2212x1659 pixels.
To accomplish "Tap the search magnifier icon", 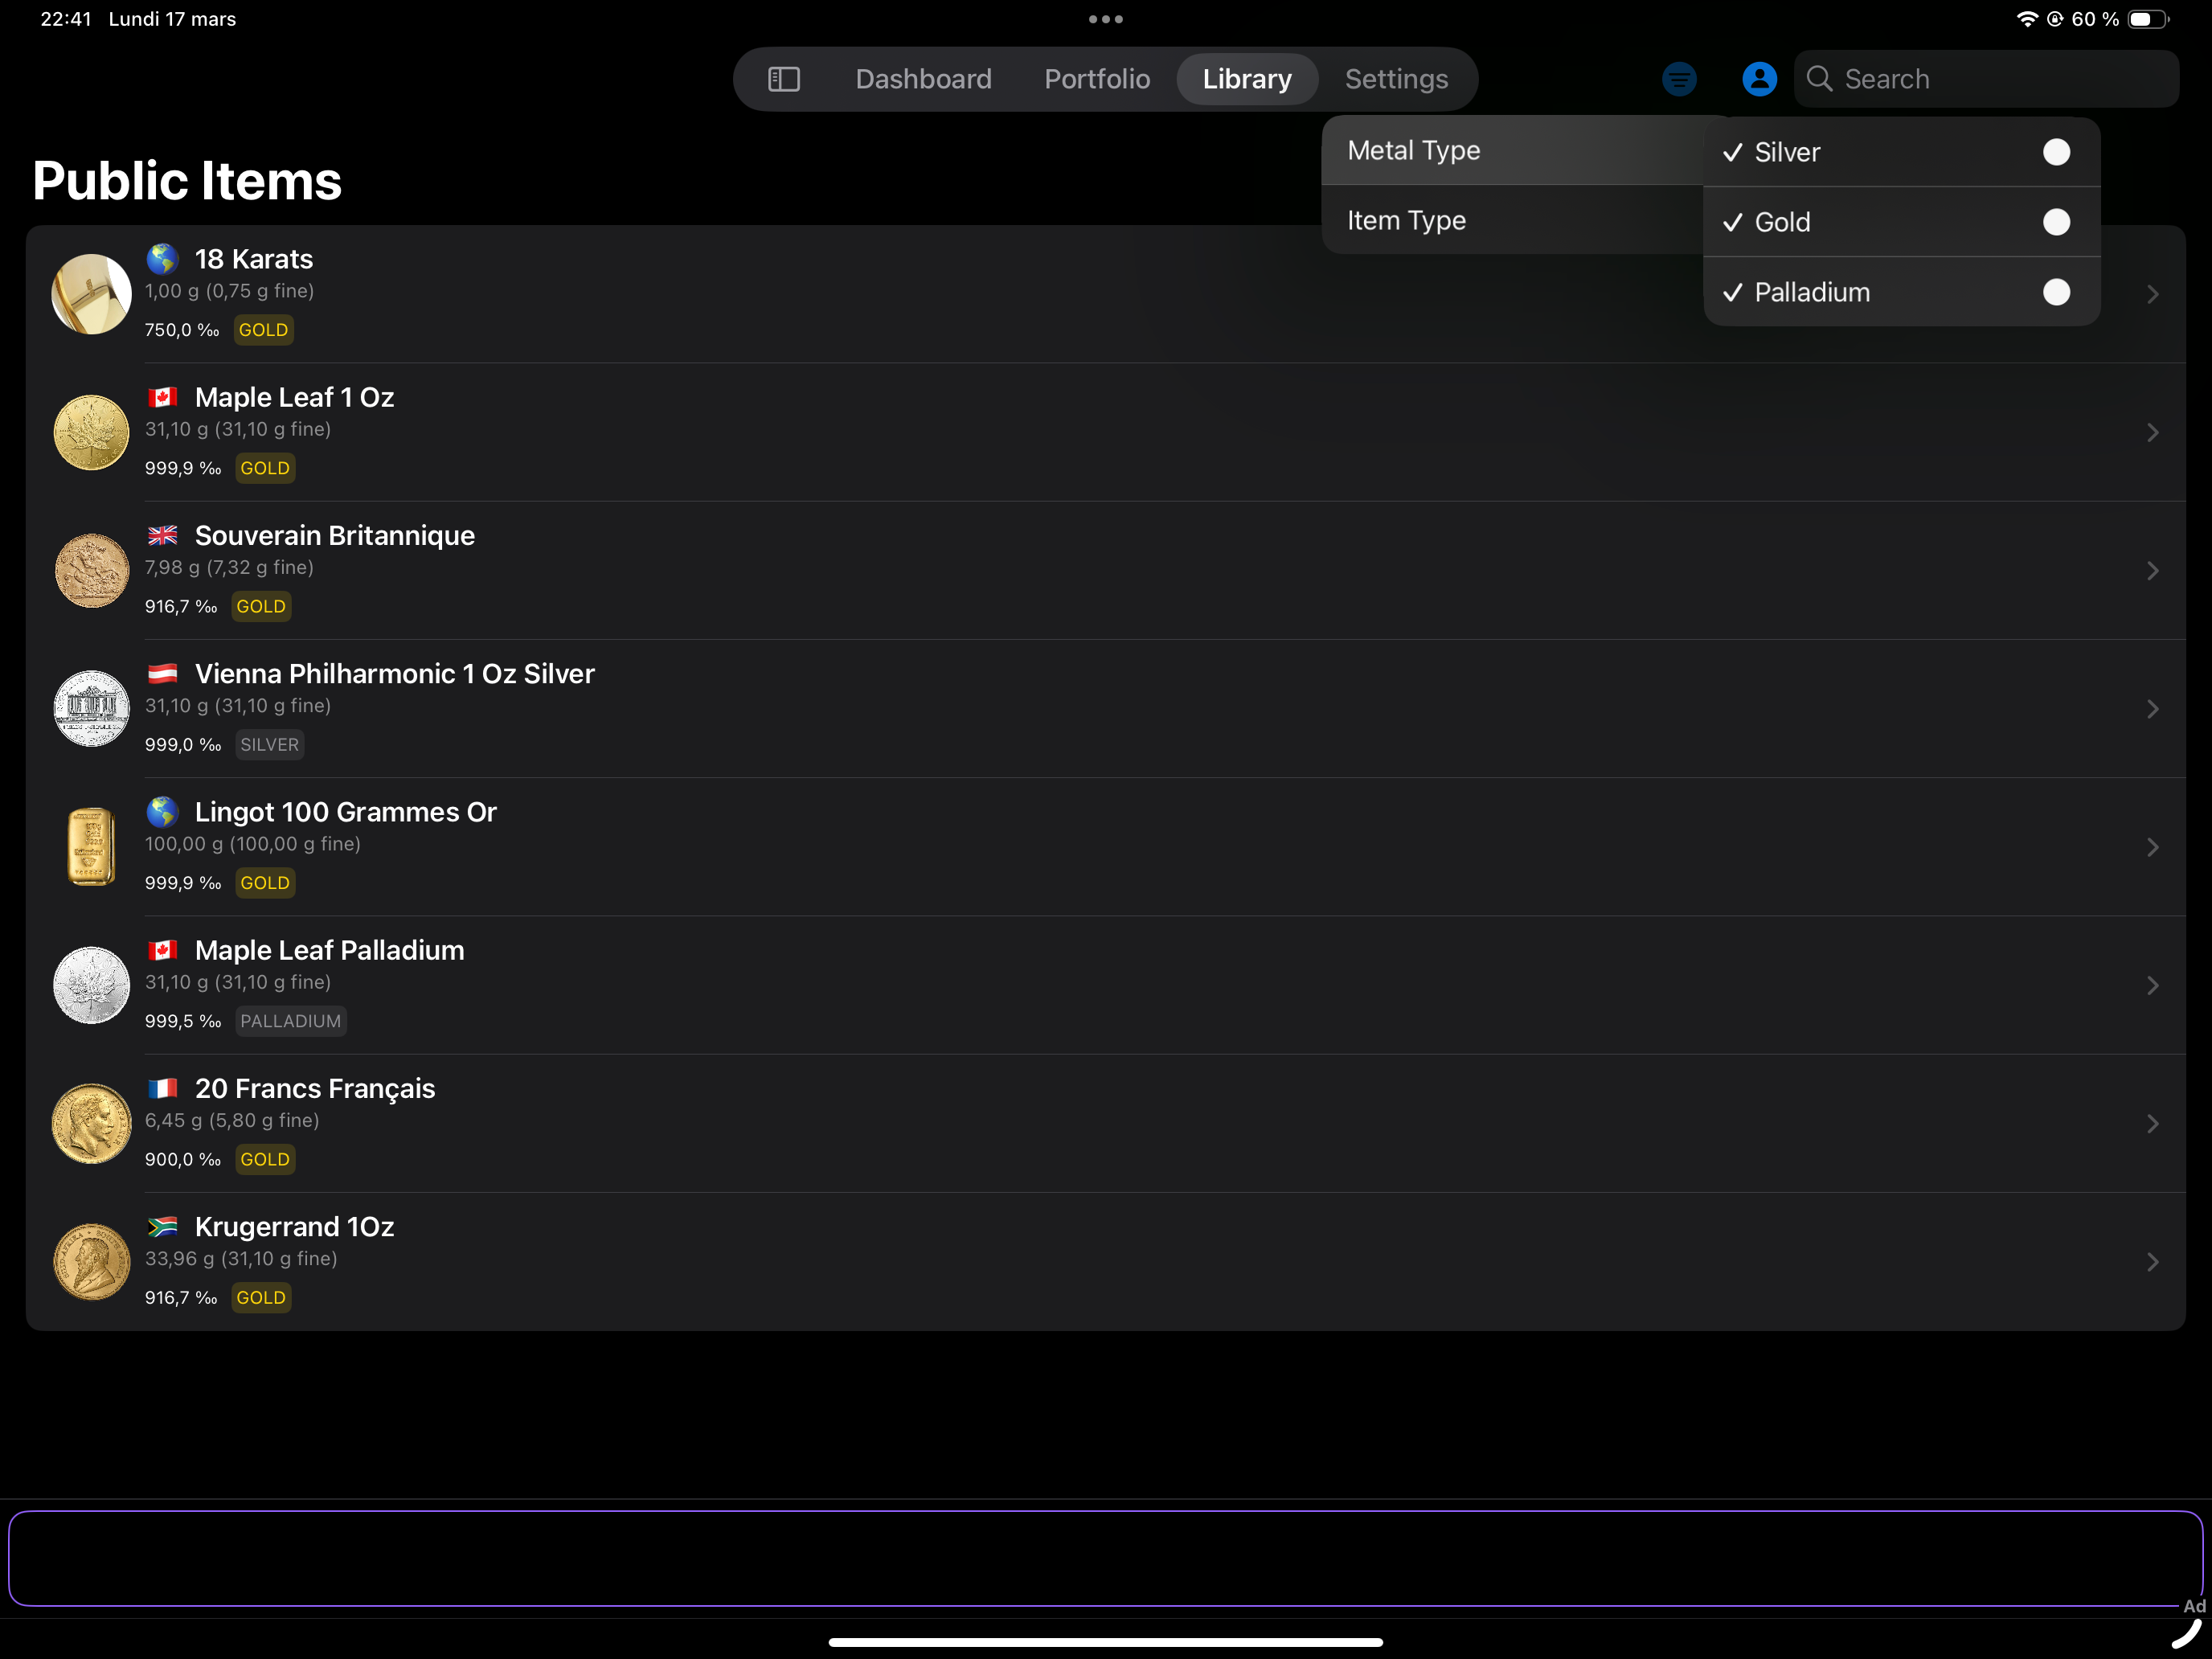I will [1819, 79].
